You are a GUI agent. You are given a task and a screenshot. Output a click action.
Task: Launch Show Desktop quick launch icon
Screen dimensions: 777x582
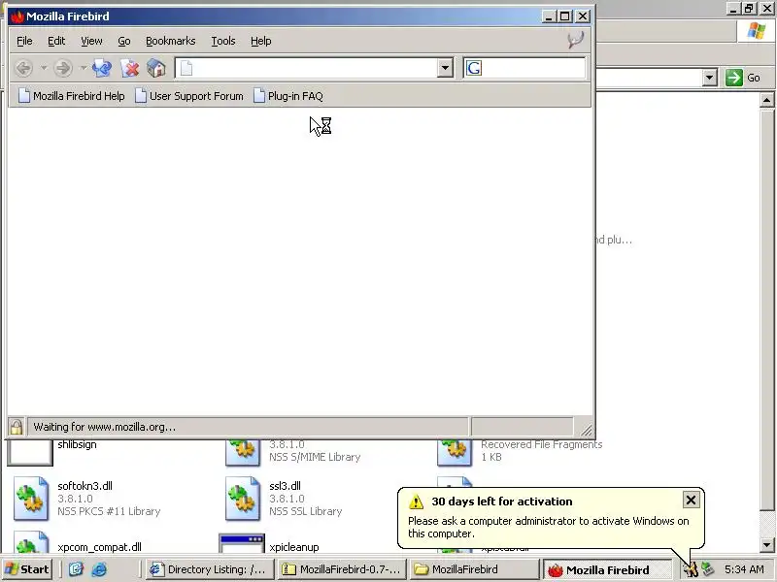[76, 569]
